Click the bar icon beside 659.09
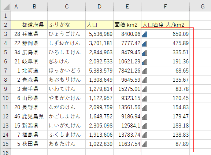 tap(145, 34)
